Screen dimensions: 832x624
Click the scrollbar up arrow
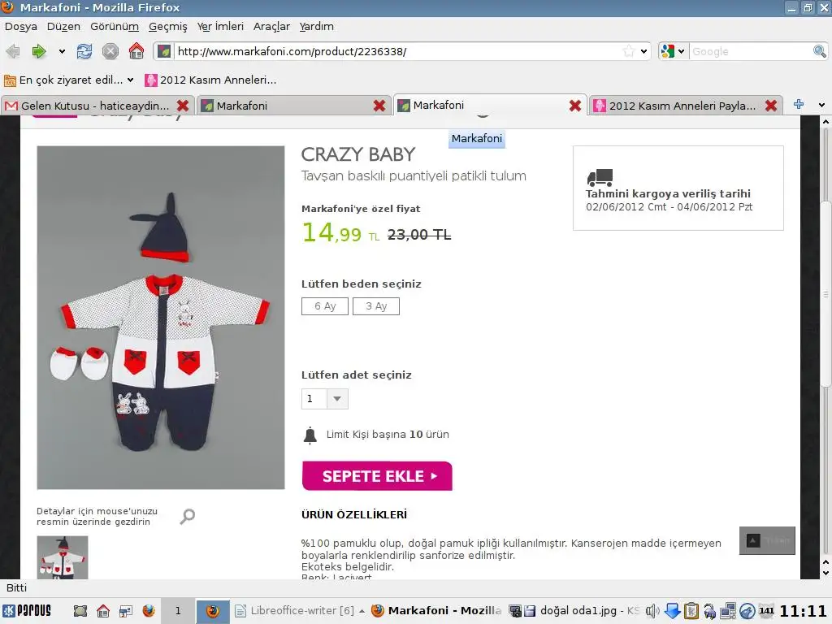[x=825, y=122]
